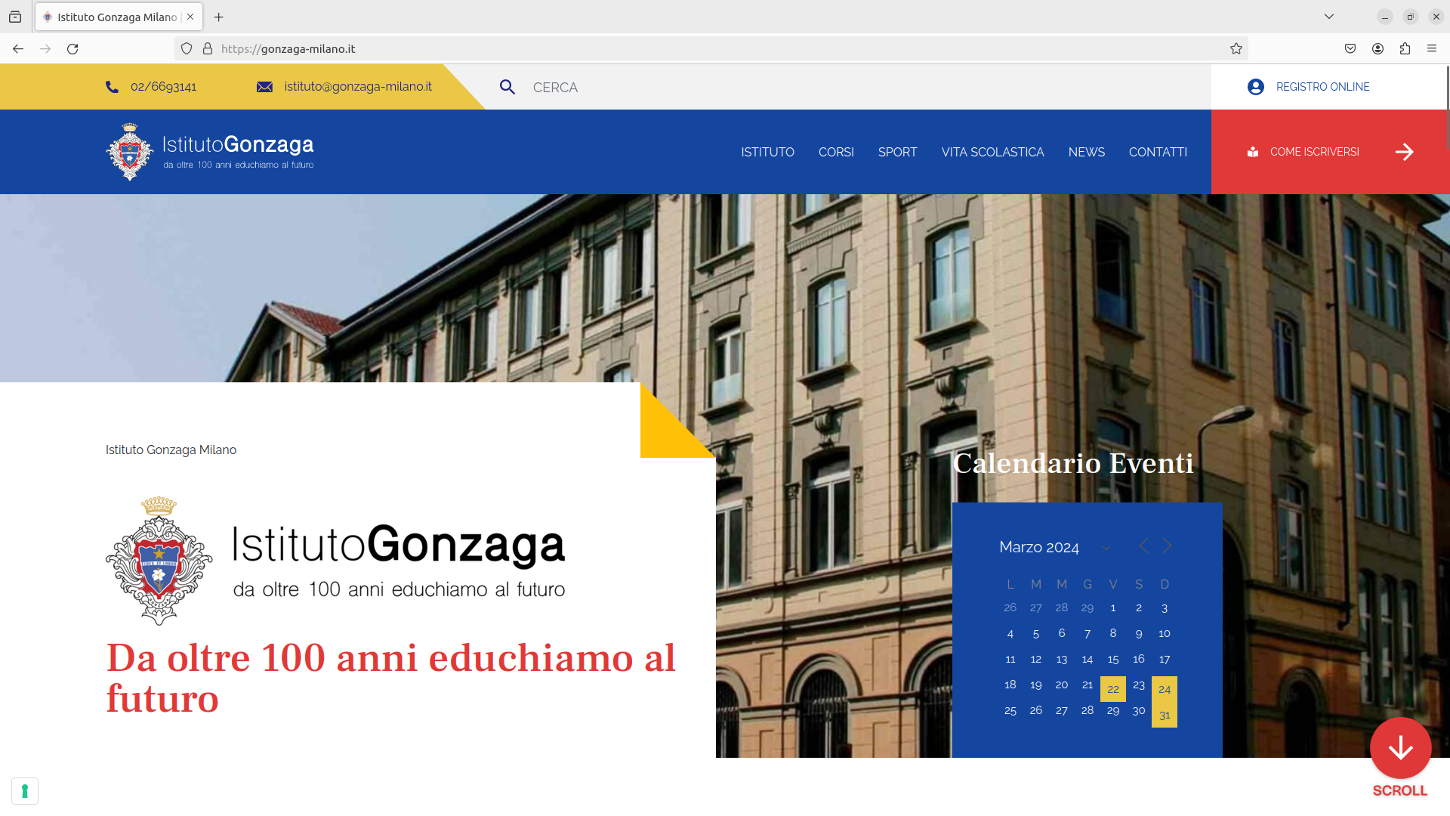Image resolution: width=1450 pixels, height=816 pixels.
Task: Click the Calendario Eventi heading
Action: coord(1073,463)
